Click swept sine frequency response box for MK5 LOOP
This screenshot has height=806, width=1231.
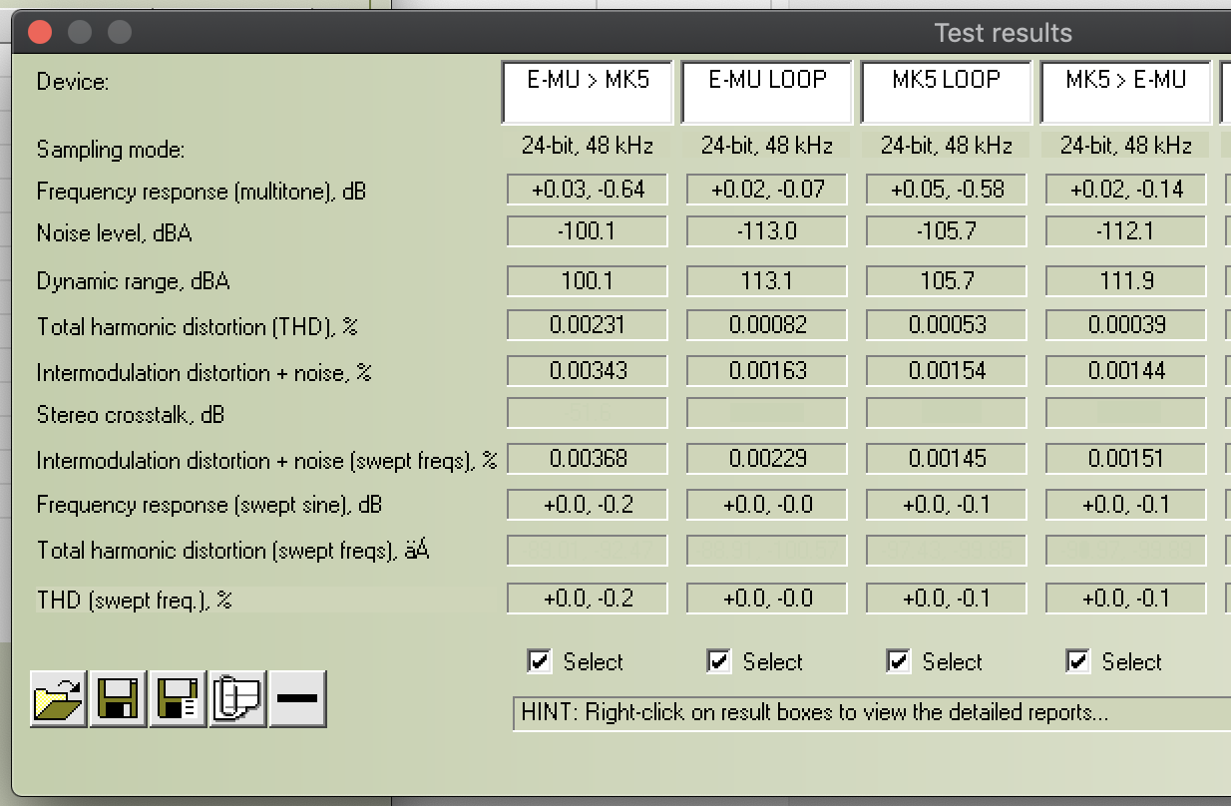click(x=947, y=505)
